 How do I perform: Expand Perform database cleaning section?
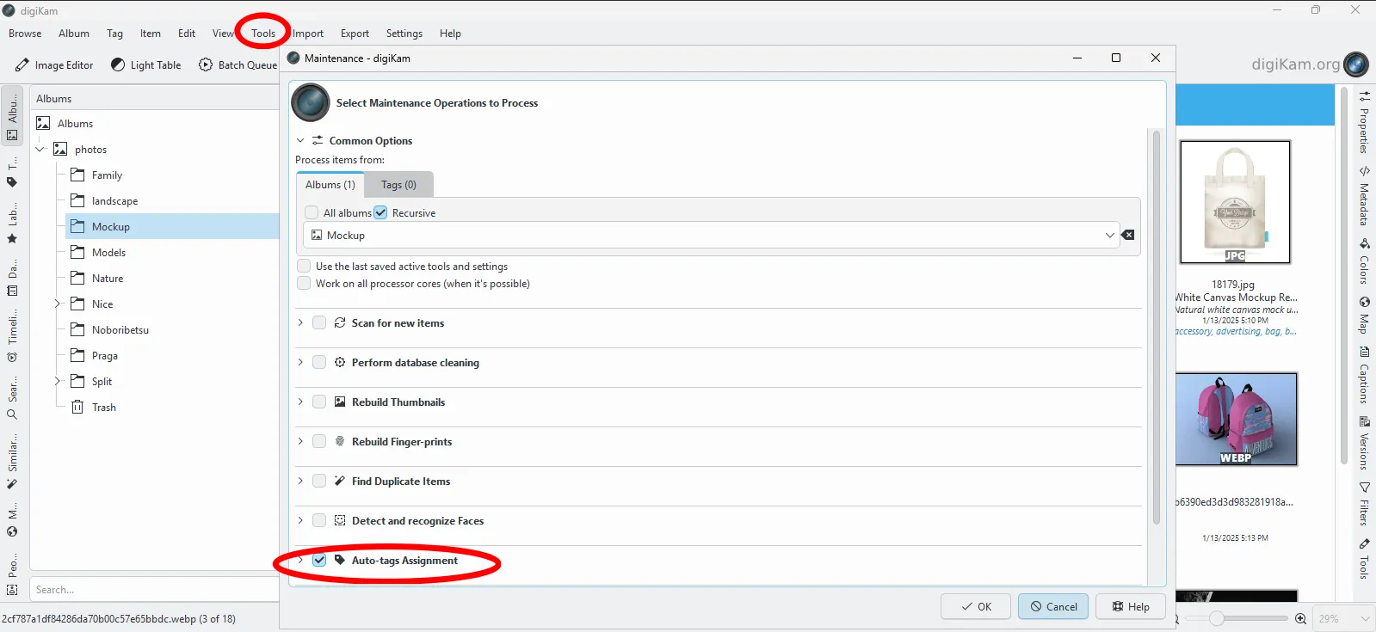[x=300, y=362]
